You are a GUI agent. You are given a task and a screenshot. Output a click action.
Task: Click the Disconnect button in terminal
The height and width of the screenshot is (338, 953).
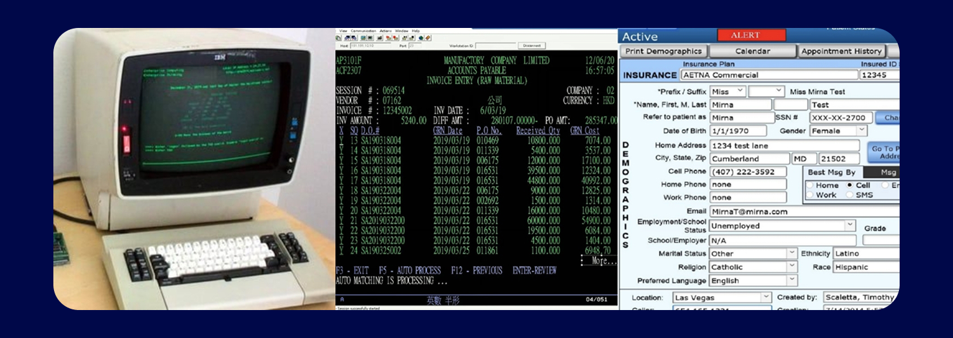[532, 46]
